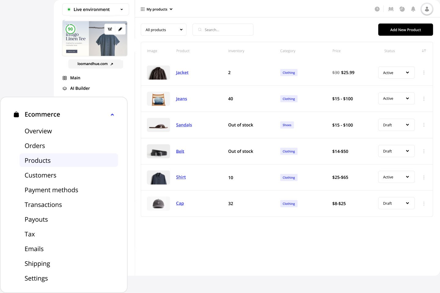Click the sort icon in the table header

(424, 51)
